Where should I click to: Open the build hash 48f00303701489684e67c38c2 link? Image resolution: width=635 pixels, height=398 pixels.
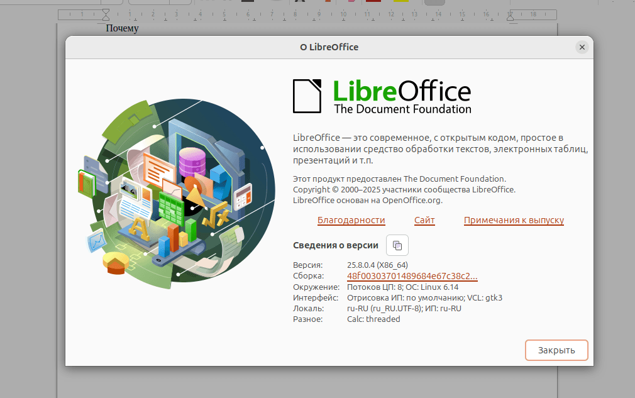point(412,276)
